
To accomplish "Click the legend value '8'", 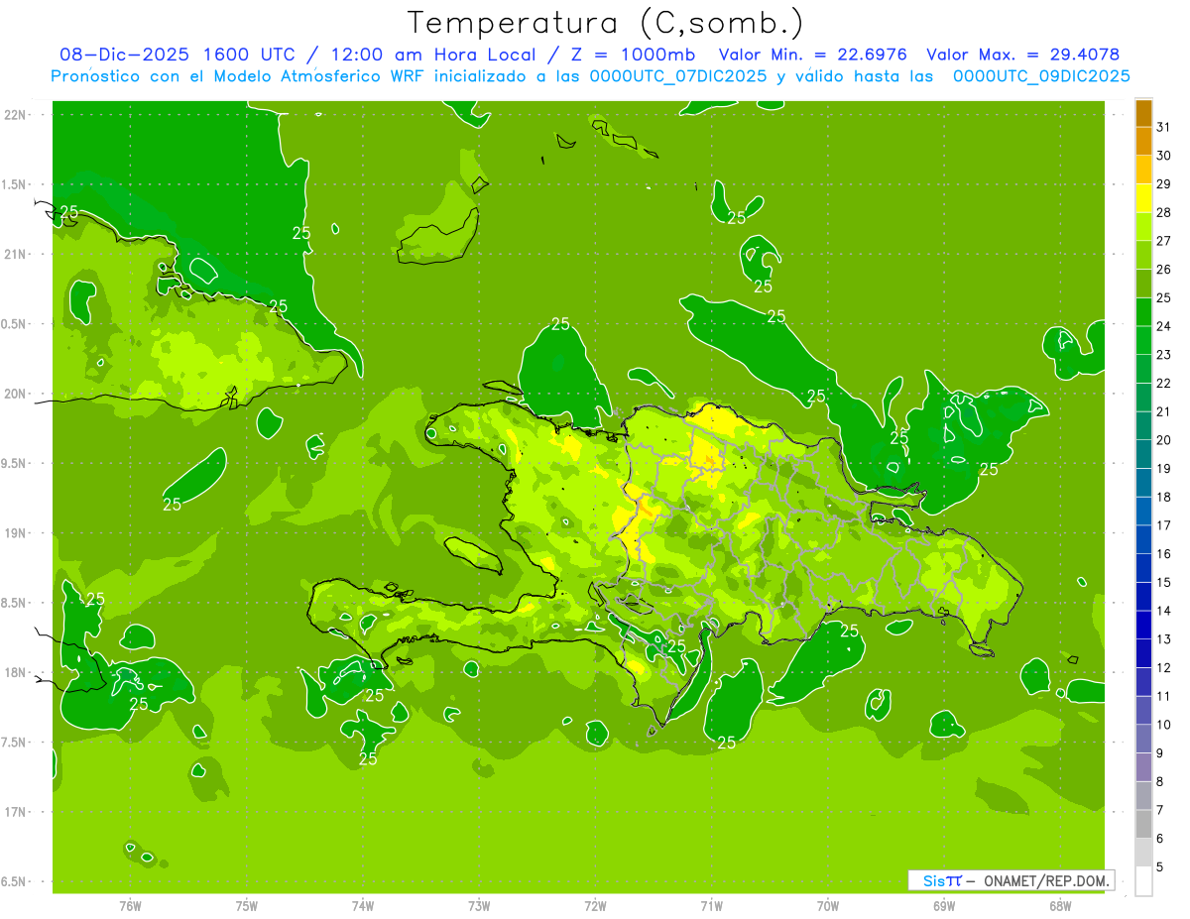I will point(1160,781).
